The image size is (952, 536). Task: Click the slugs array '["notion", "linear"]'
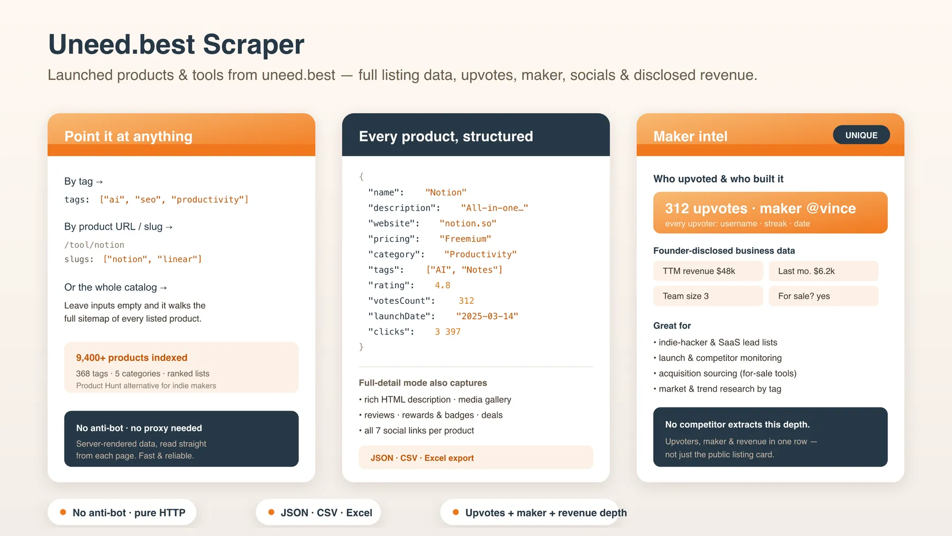pyautogui.click(x=152, y=259)
